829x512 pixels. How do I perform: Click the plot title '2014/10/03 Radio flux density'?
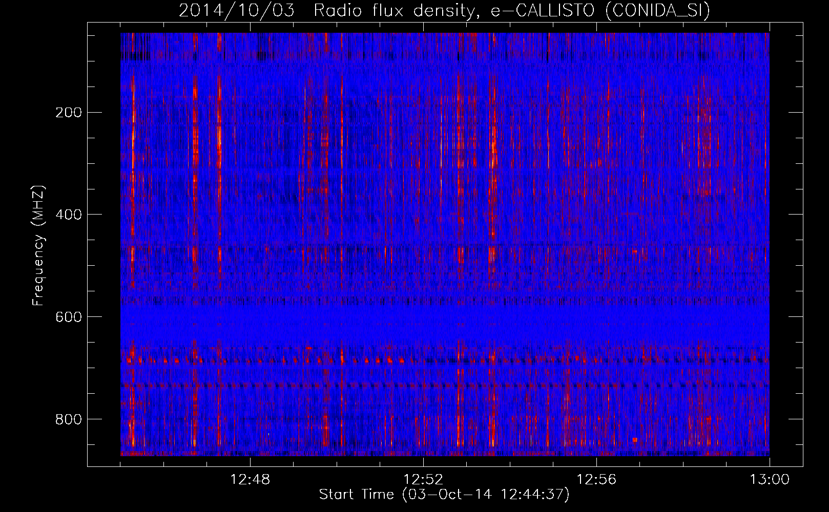coord(330,11)
